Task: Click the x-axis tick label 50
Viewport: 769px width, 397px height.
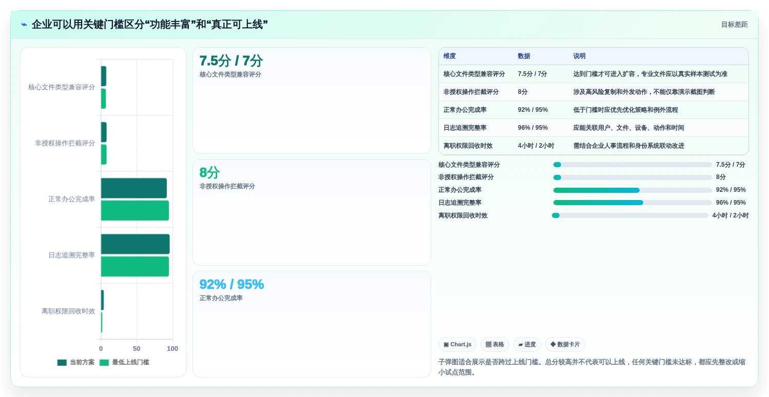Action: tap(137, 349)
